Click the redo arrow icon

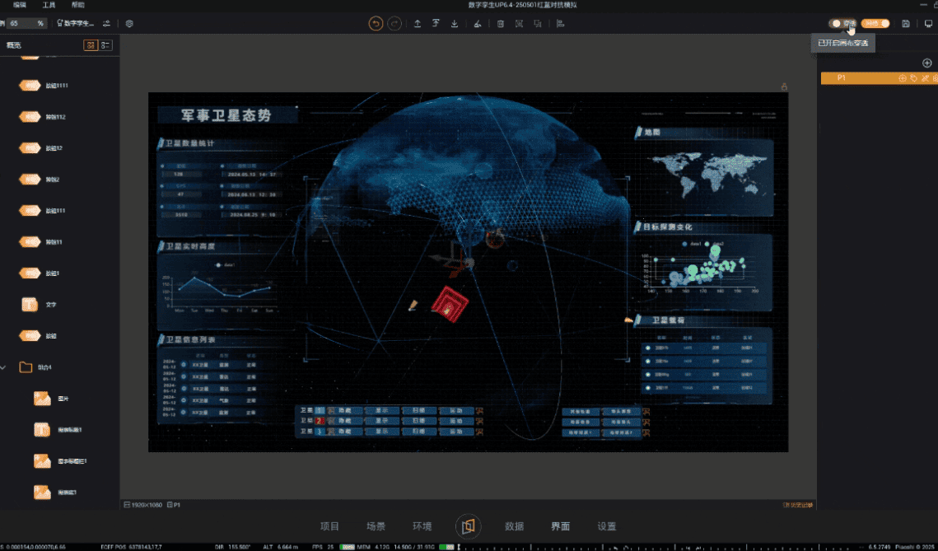tap(394, 24)
